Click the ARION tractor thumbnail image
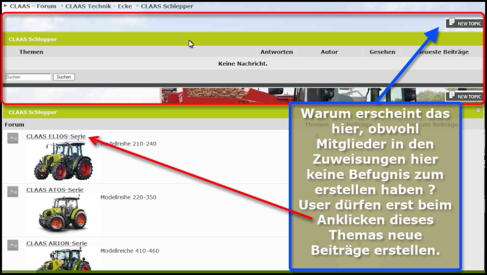Screen dimensions: 487x275 pos(64,259)
